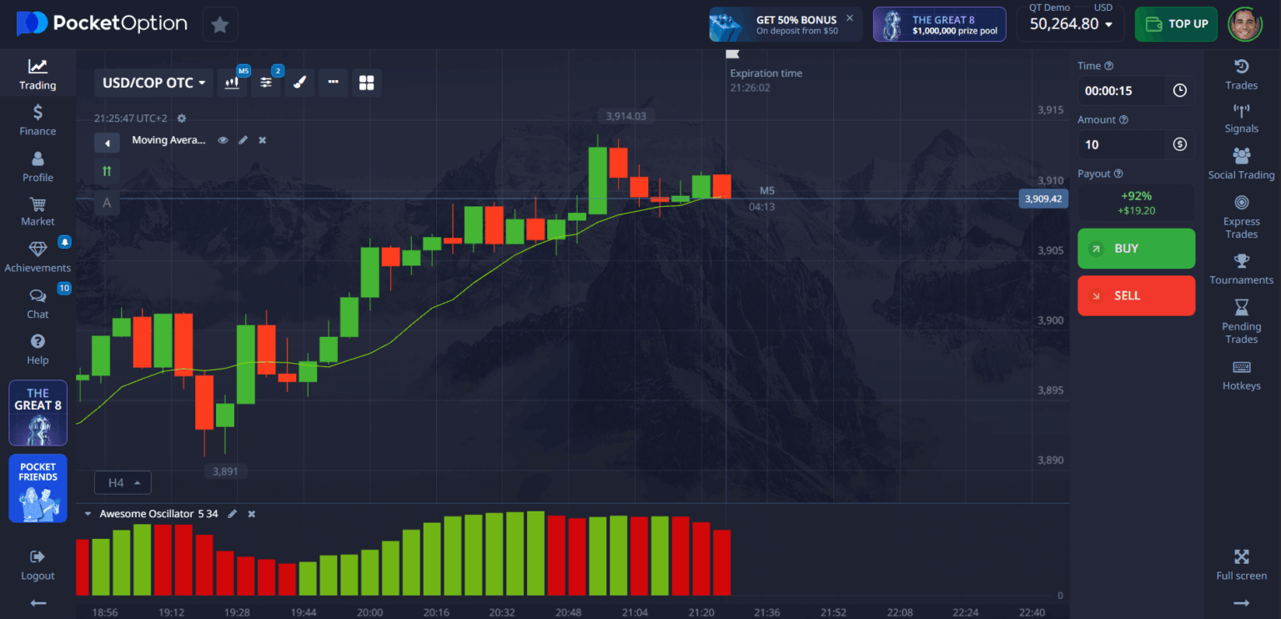This screenshot has height=619, width=1281.
Task: Open the Tournaments panel
Action: click(x=1241, y=268)
